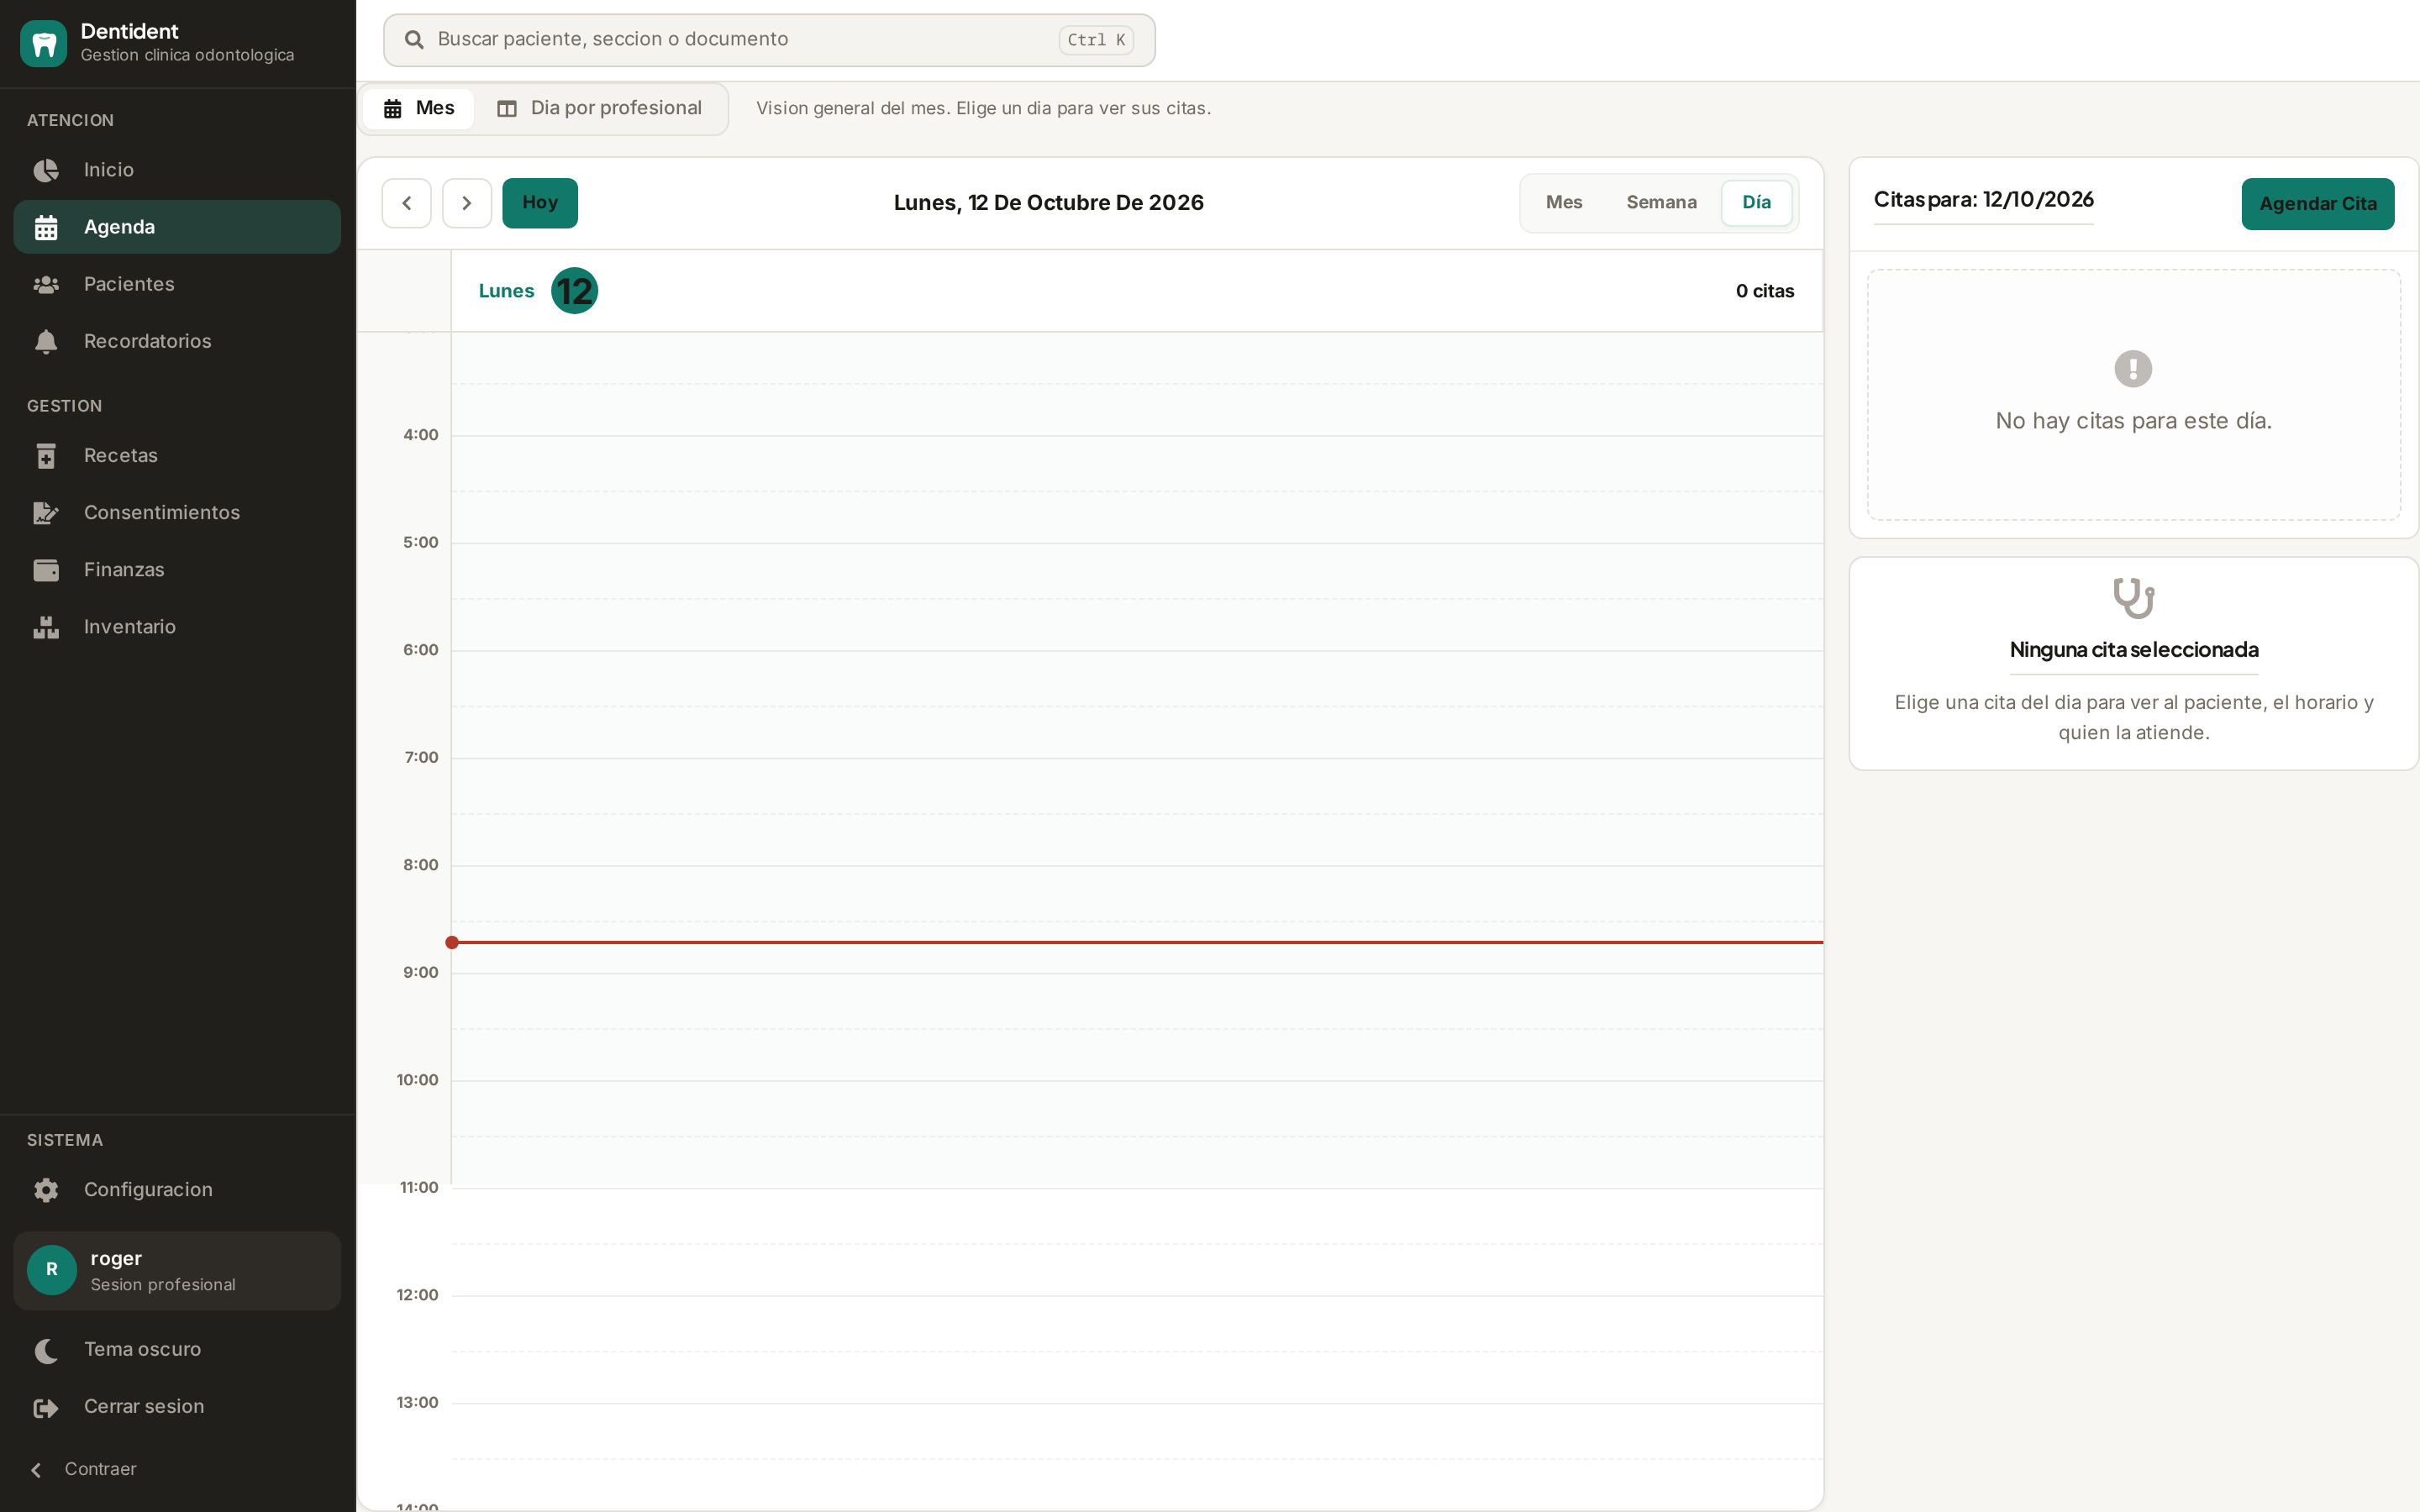This screenshot has width=2420, height=1512.
Task: Open Recetas via prescription bottle icon
Action: tap(46, 456)
